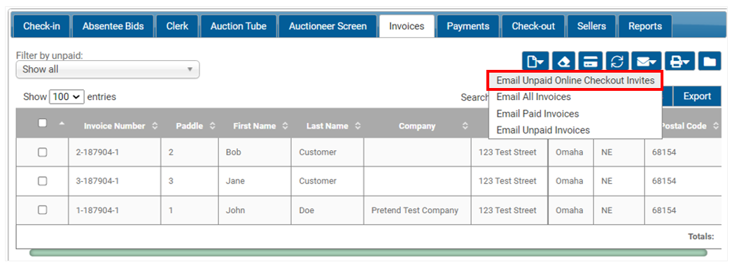The height and width of the screenshot is (269, 732).
Task: Open the Show entries count dropdown
Action: pyautogui.click(x=66, y=97)
